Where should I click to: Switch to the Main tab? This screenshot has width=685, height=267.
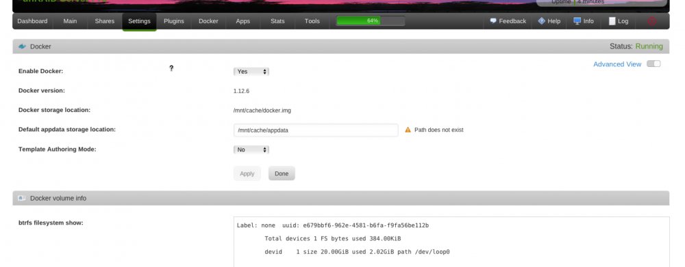70,21
